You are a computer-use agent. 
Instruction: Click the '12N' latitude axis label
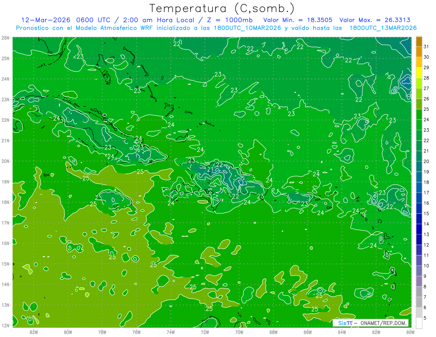5,325
